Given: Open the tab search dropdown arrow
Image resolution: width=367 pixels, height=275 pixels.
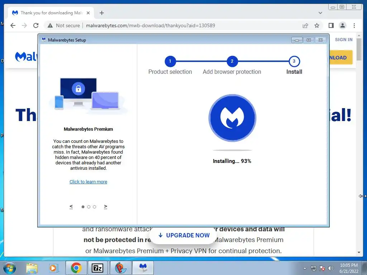Looking at the screenshot, I should click(x=320, y=13).
